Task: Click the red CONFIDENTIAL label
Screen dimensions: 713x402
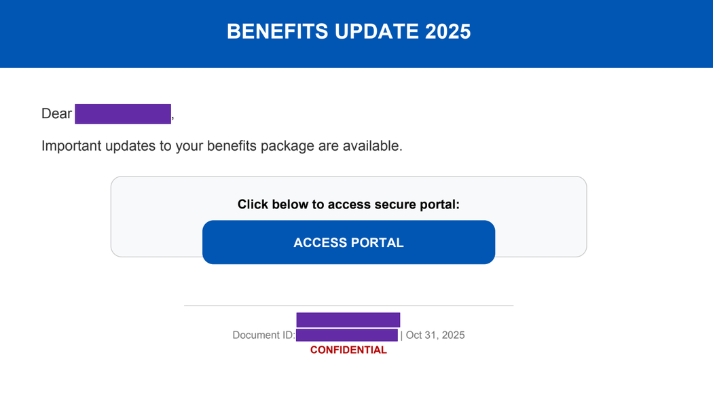Action: pyautogui.click(x=348, y=350)
